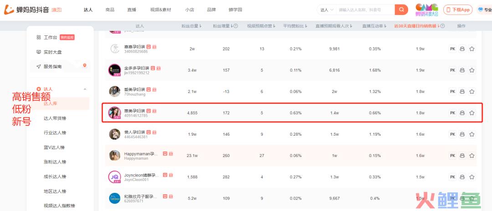492x211 pixels.
Task: Select 视频达人指数榜 in the sidebar
Action: tap(59, 206)
